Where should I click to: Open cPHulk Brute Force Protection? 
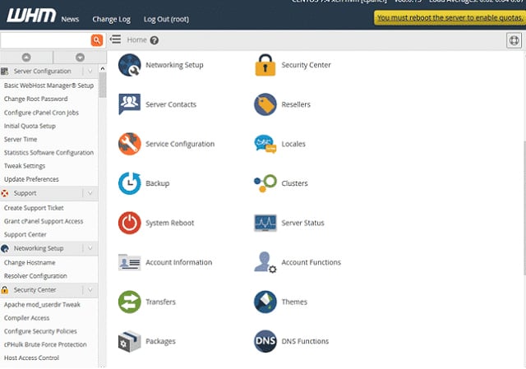pyautogui.click(x=45, y=344)
